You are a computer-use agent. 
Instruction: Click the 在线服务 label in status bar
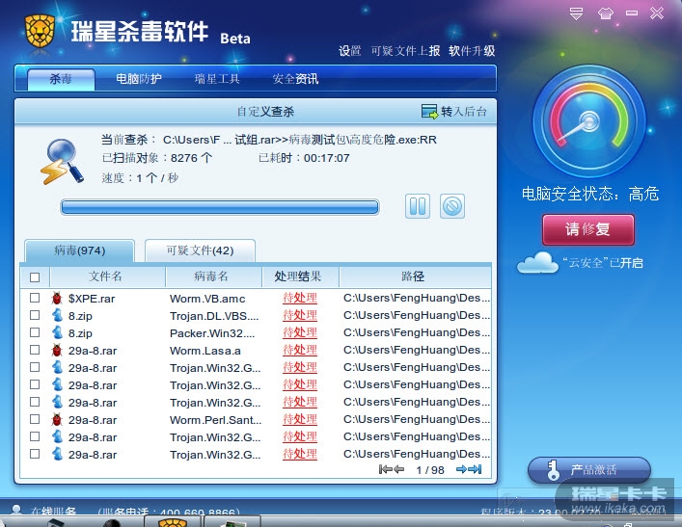point(53,511)
